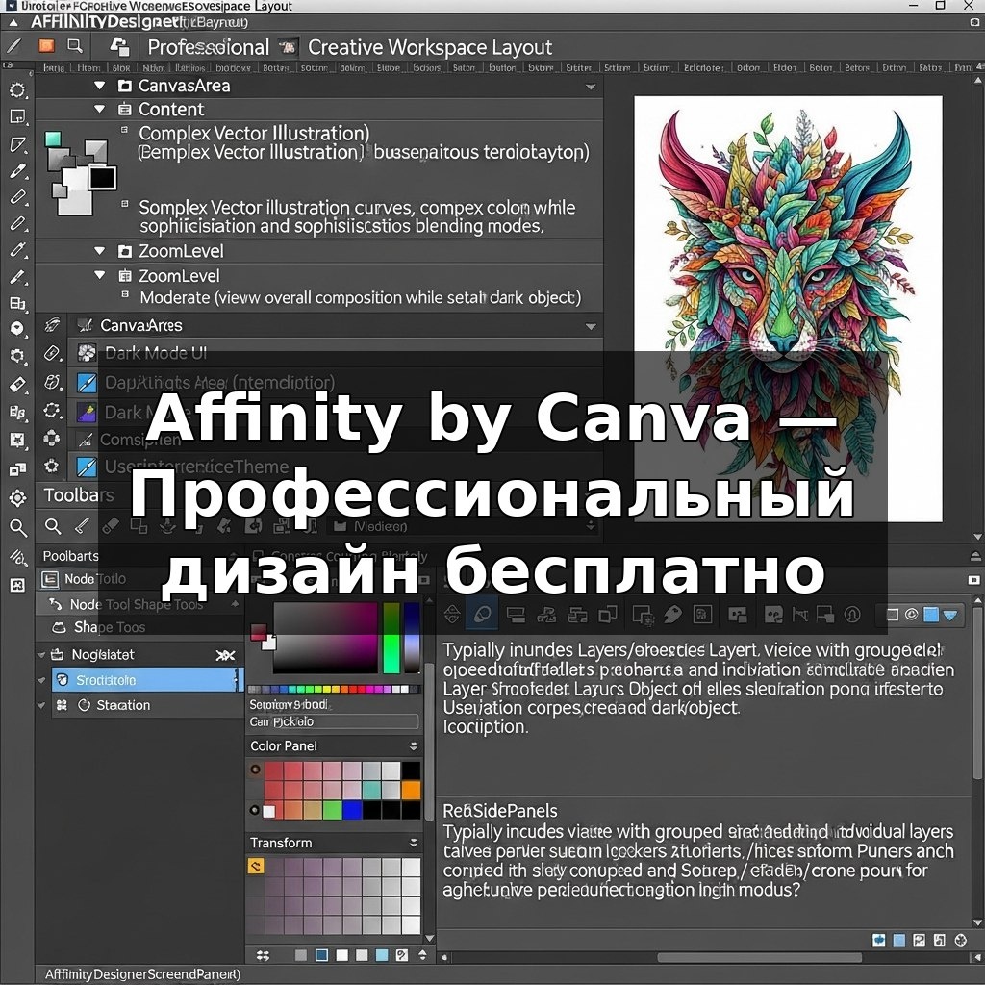Viewport: 985px width, 985px height.
Task: Collapse the CanvasArea tree node
Action: pos(100,85)
